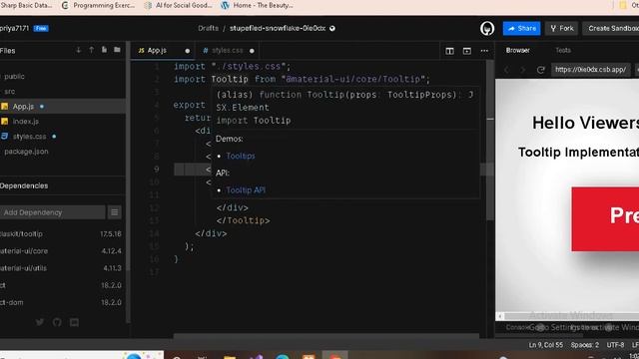Switch to the styles.css editor tab

coord(227,51)
